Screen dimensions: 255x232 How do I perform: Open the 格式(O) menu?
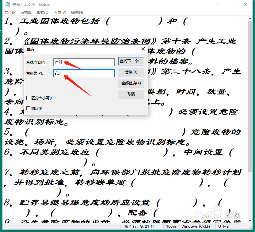[43, 13]
